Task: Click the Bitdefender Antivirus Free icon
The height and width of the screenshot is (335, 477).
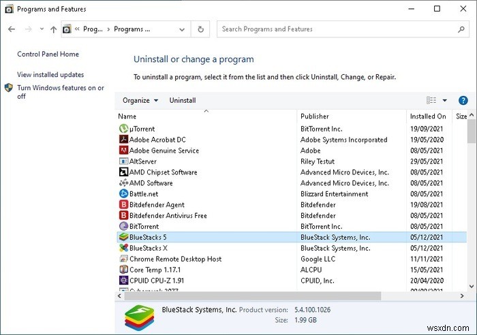Action: [123, 215]
